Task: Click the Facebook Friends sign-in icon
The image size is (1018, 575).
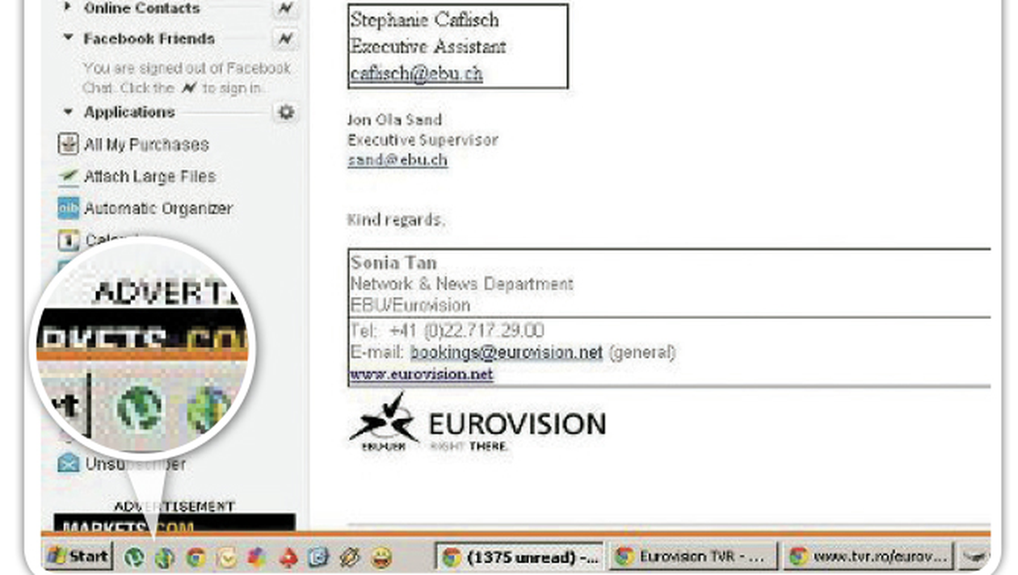Action: click(x=285, y=39)
